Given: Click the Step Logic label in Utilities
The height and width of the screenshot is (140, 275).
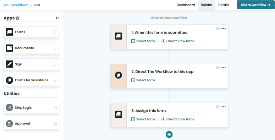Looking at the screenshot, I should [23, 107].
